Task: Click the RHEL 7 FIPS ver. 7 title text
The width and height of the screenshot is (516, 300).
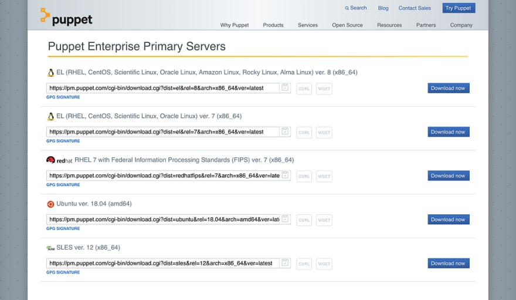Action: tap(184, 160)
